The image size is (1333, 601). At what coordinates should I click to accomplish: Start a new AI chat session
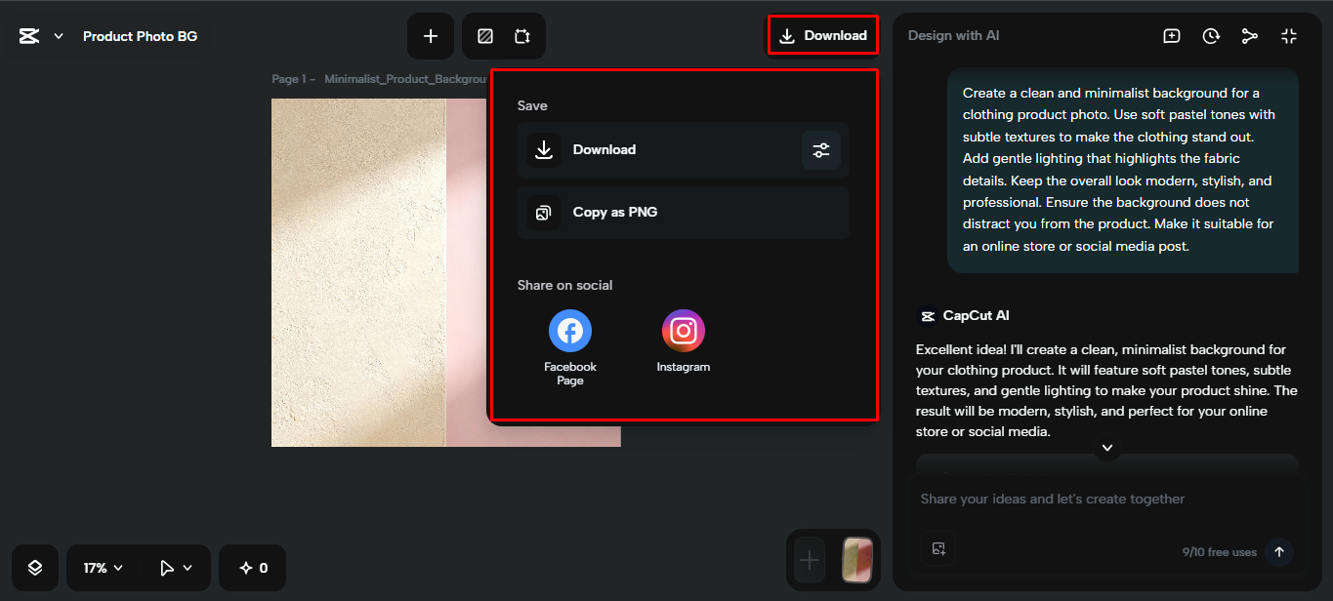click(x=1171, y=35)
